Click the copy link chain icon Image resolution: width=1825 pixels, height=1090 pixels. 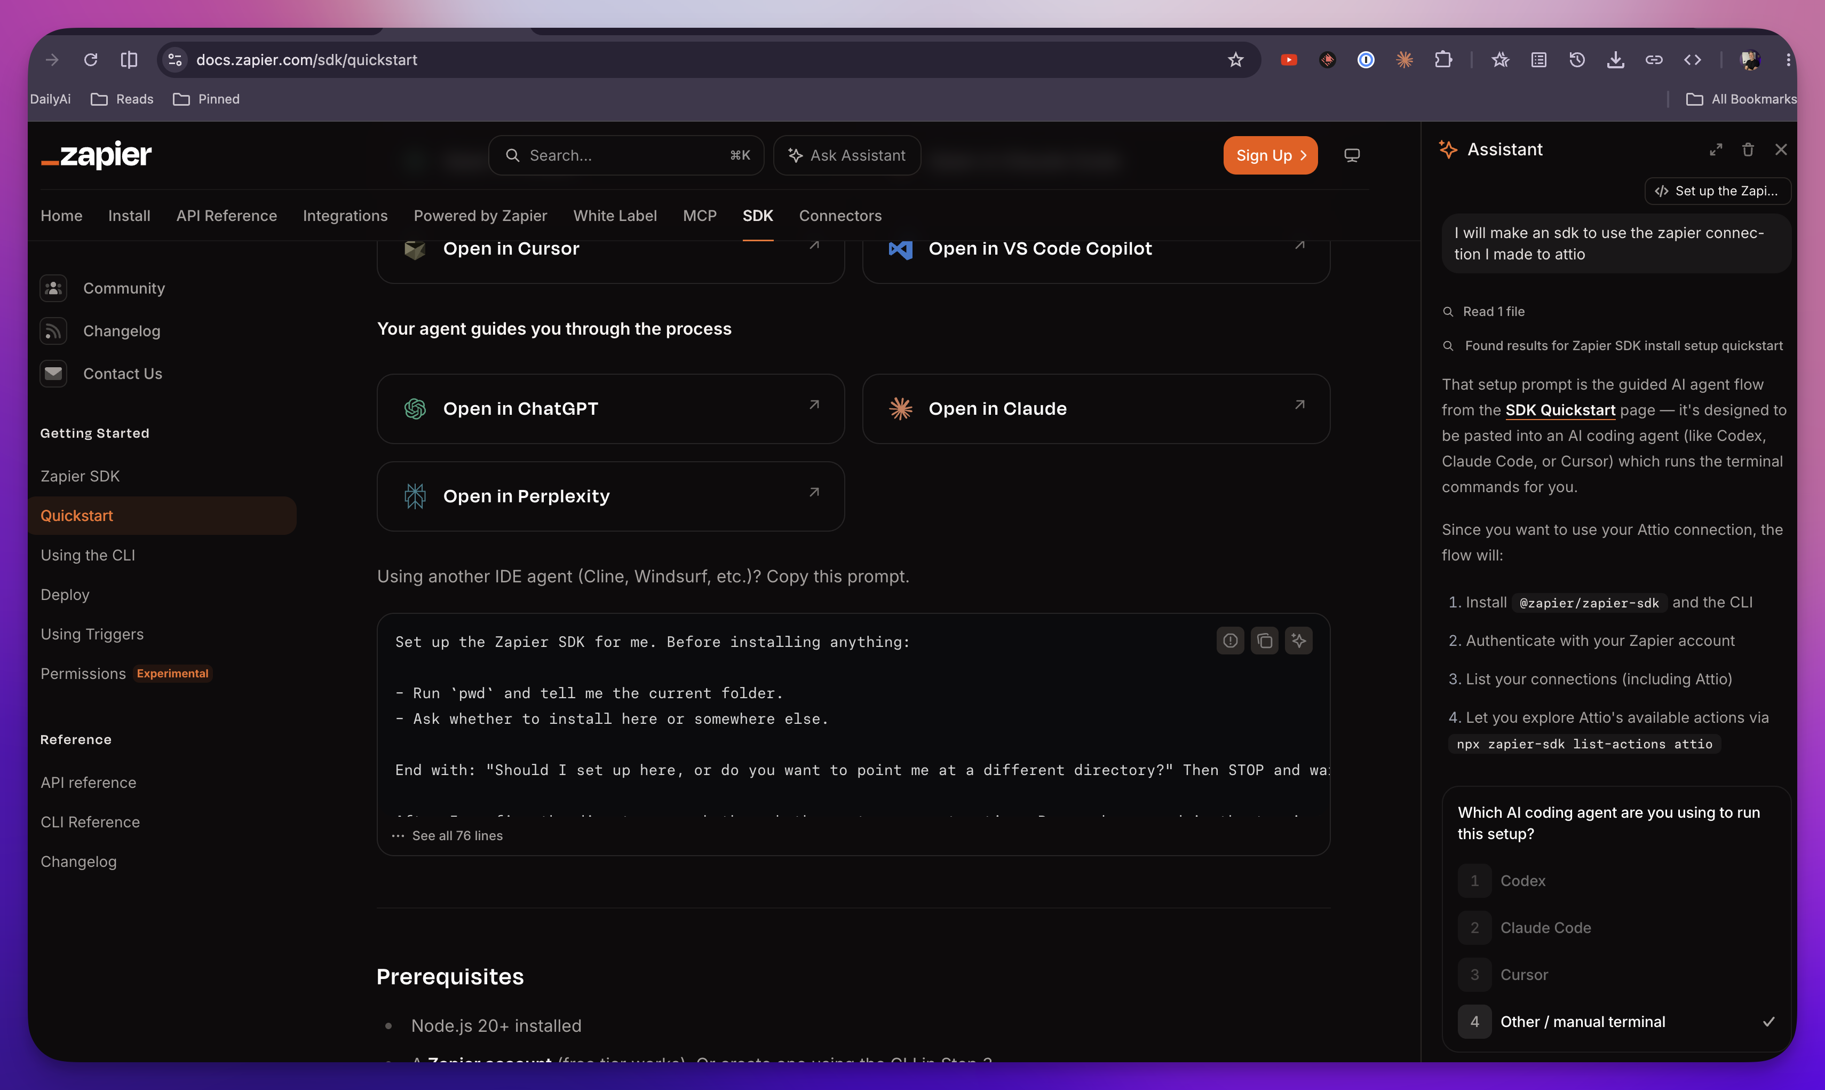1653,59
